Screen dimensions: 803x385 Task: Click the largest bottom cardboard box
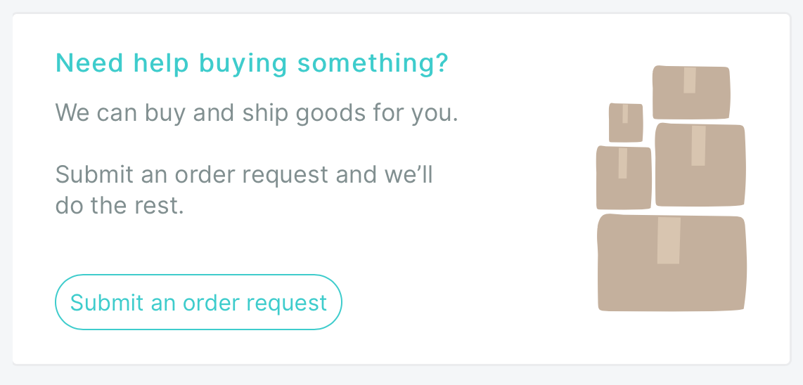[672, 263]
